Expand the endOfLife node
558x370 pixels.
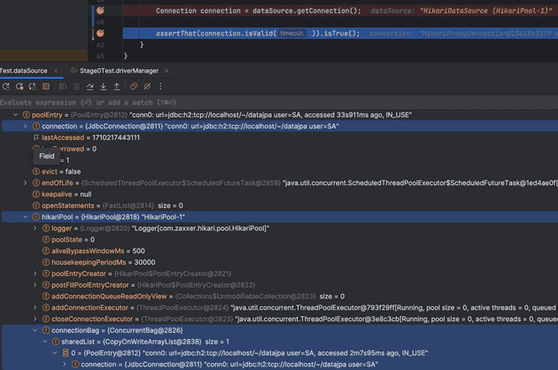click(26, 183)
